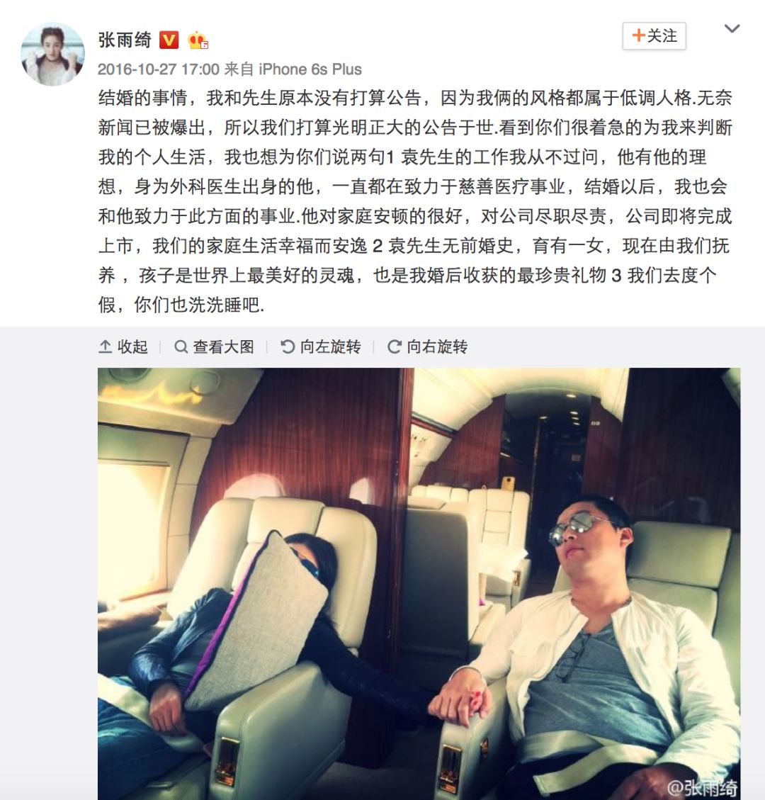Click the upward arrow collapse icon

pyautogui.click(x=105, y=347)
